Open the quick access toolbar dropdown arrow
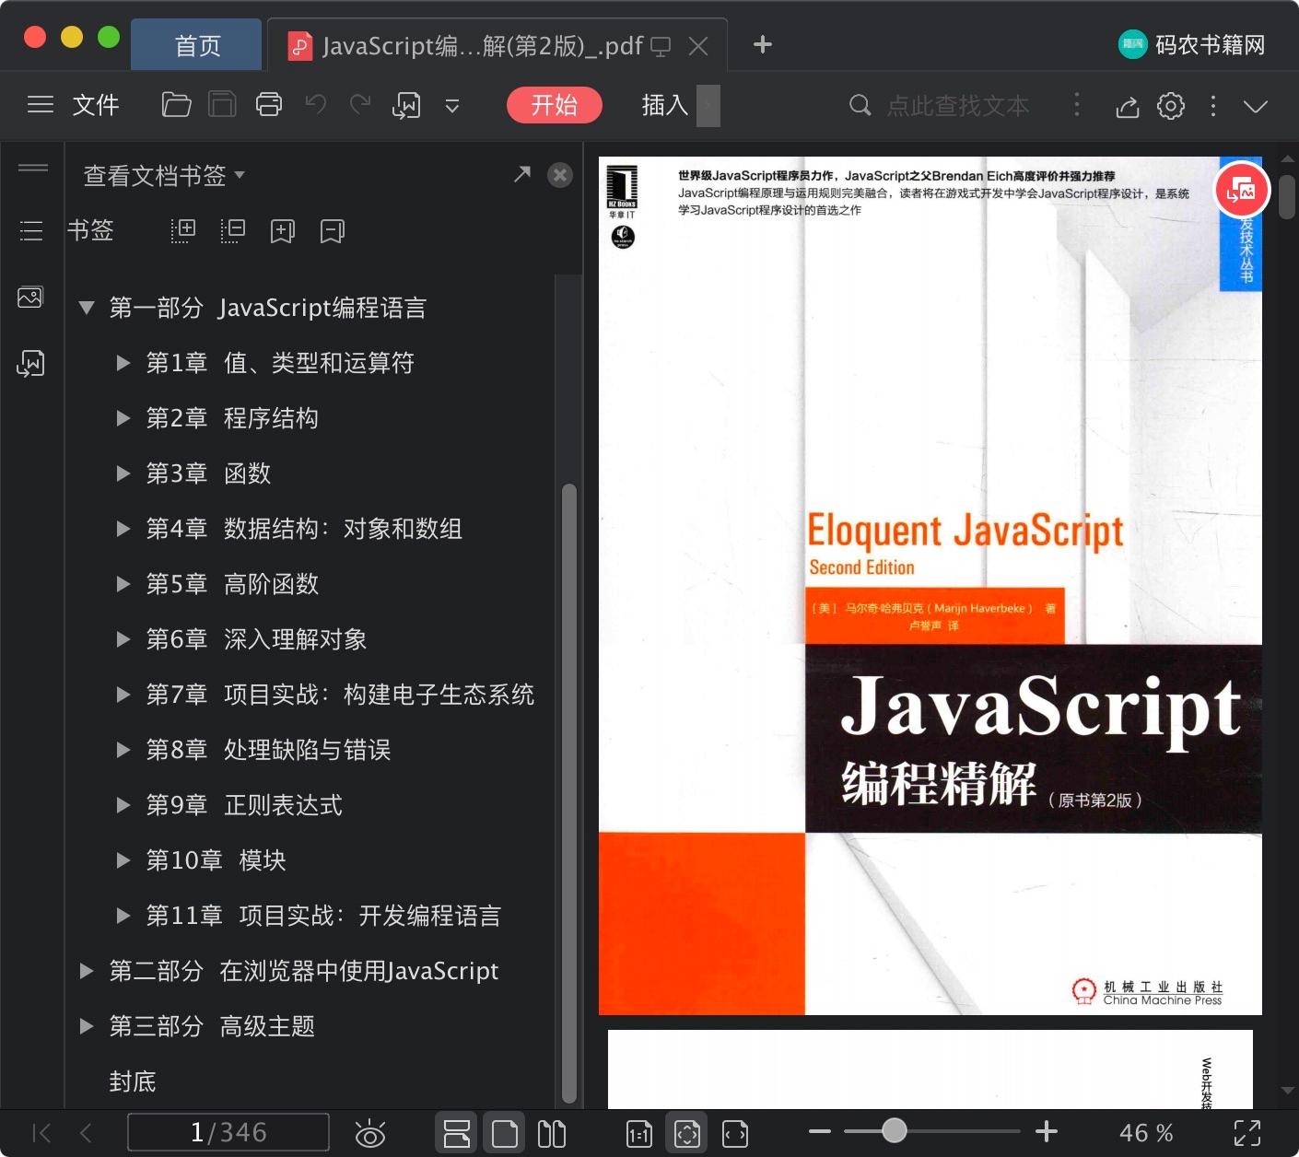1299x1157 pixels. pyautogui.click(x=452, y=106)
